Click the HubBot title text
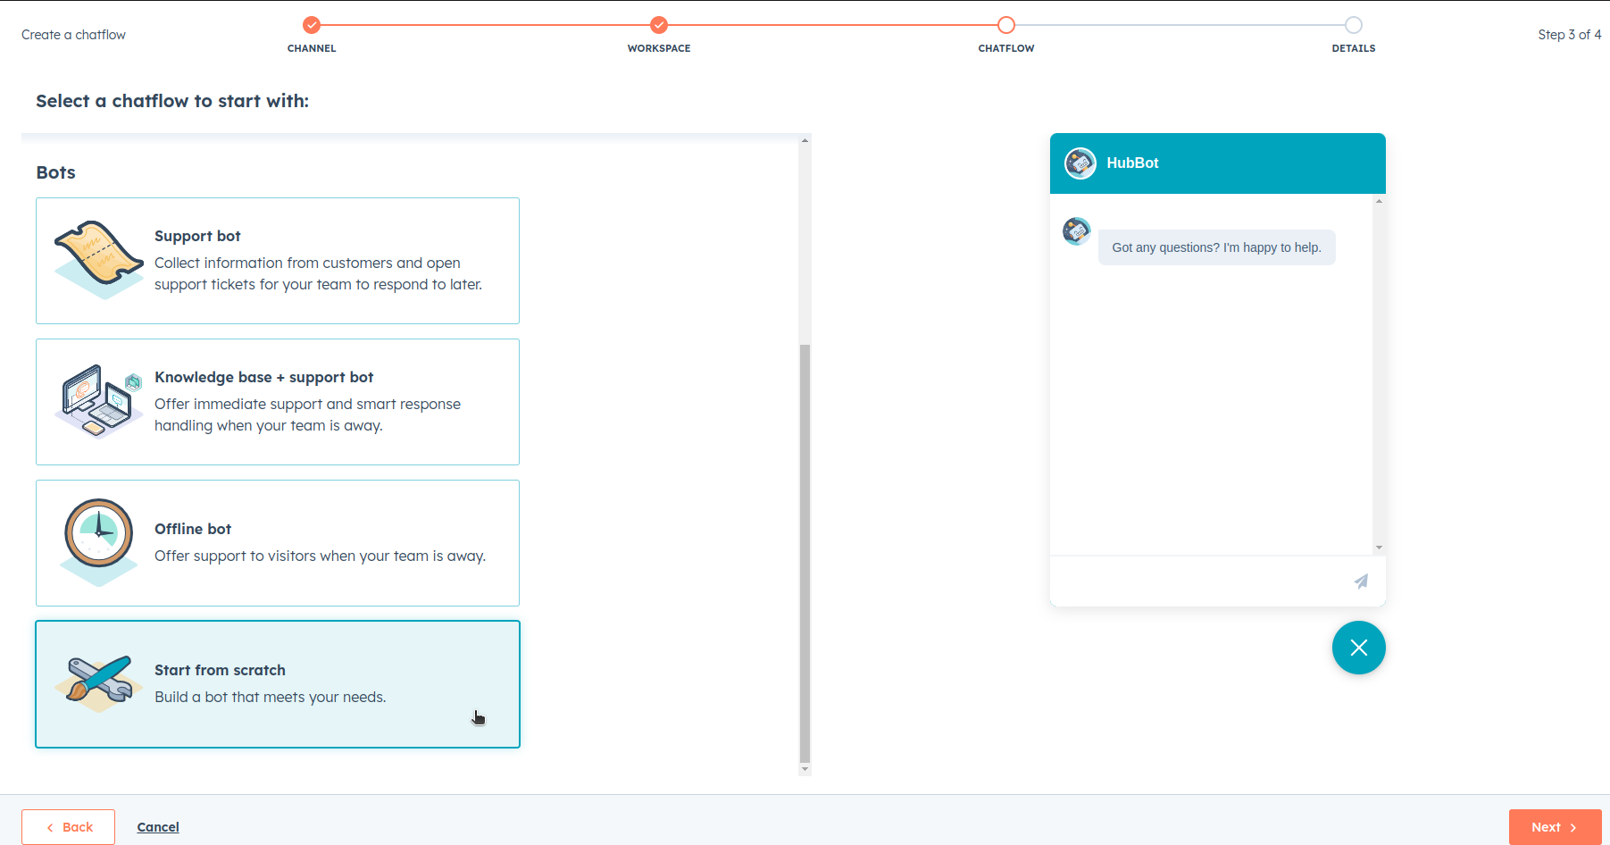This screenshot has width=1610, height=845. 1132,163
